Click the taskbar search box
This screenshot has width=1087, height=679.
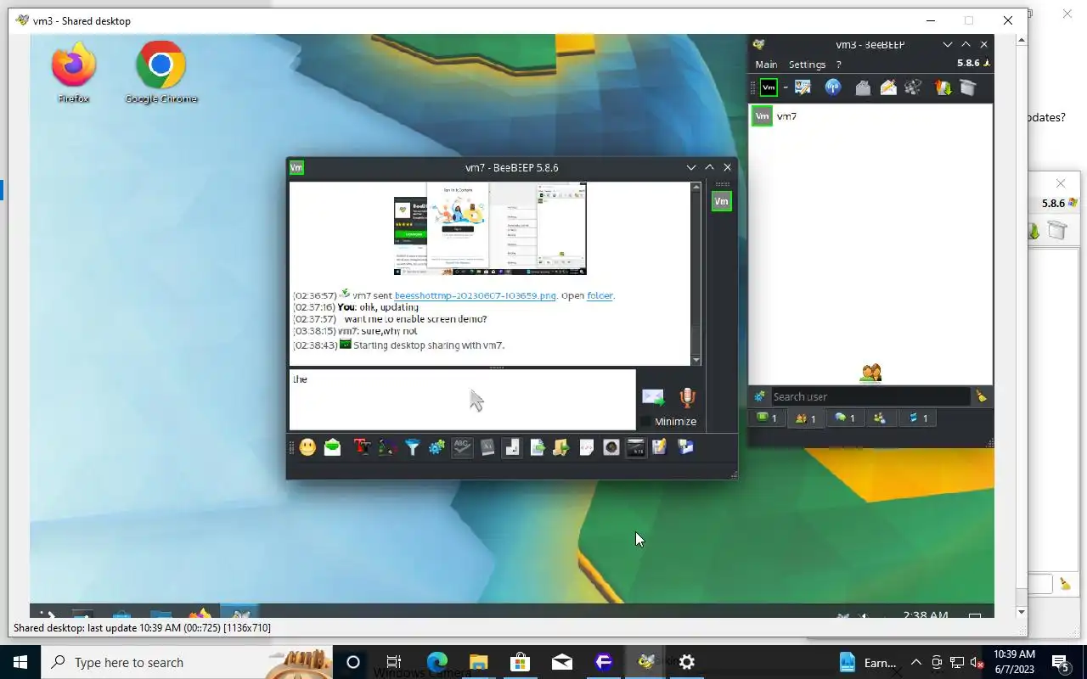[x=186, y=662]
